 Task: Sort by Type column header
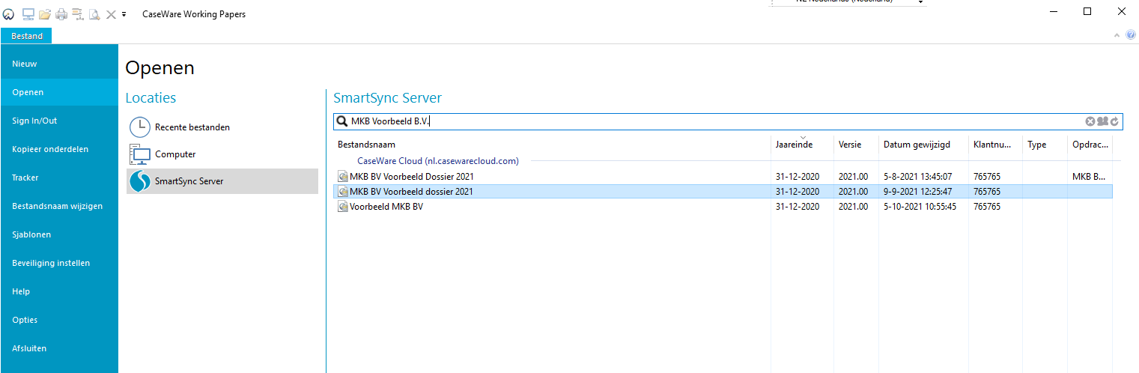point(1045,145)
